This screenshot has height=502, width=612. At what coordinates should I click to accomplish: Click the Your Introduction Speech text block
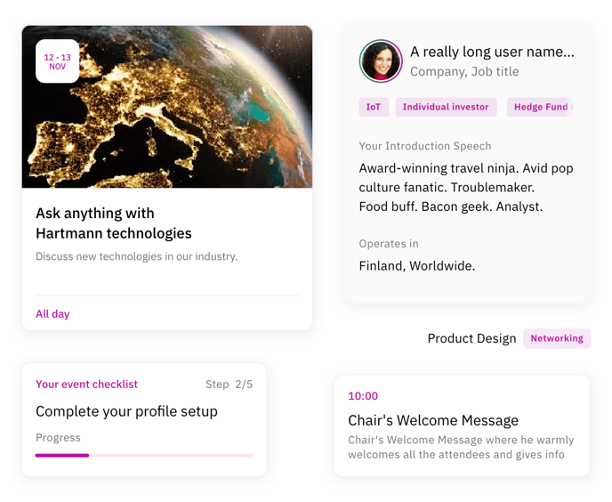466,187
